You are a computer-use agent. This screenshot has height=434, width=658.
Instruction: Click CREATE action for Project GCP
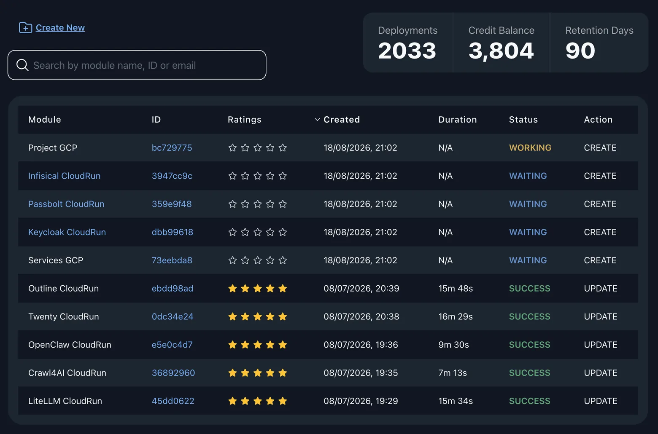tap(600, 148)
